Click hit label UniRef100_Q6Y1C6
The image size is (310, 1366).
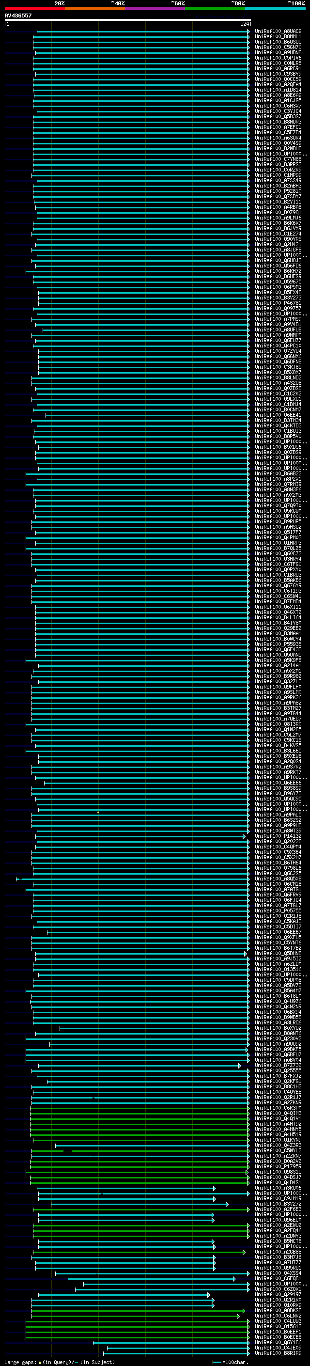278,1343
